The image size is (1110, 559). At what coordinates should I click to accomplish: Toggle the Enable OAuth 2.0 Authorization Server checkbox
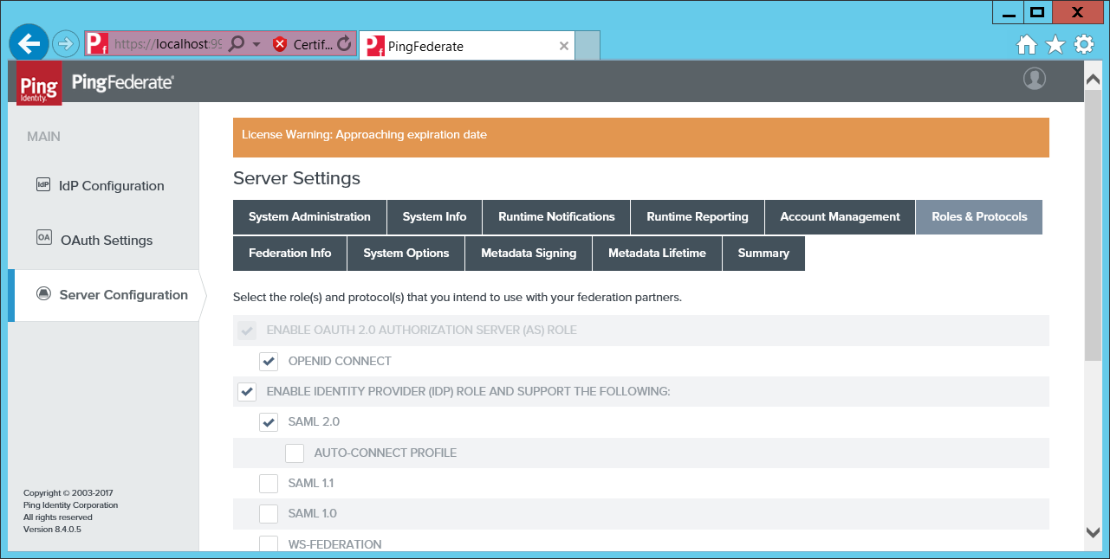pos(247,331)
